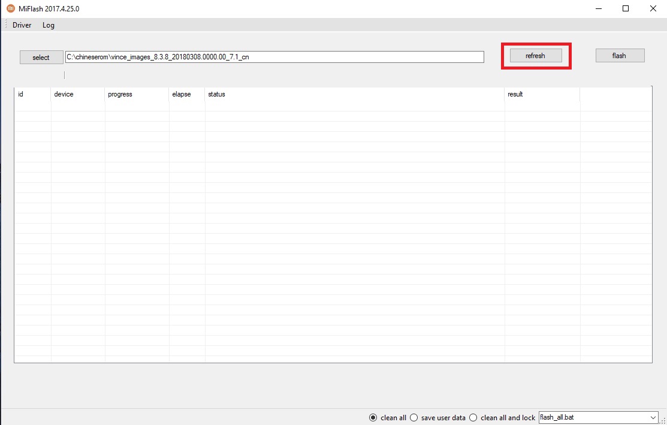667x425 pixels.
Task: Minimize the MiFlash window
Action: pos(599,8)
